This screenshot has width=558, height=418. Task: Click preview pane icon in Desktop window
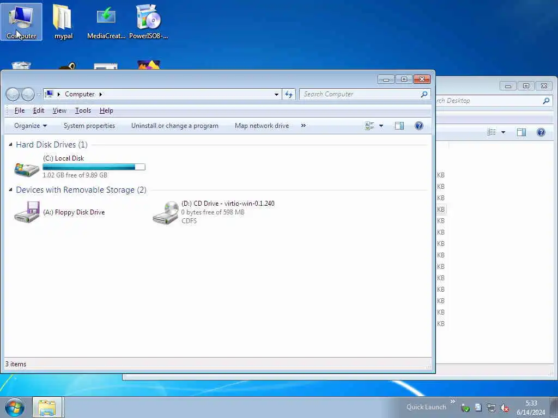[x=521, y=132]
